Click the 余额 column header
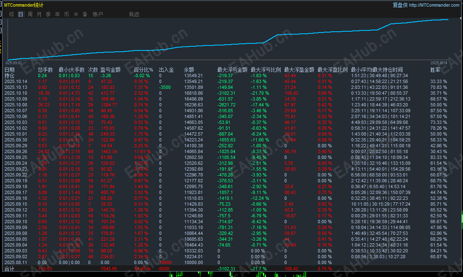The height and width of the screenshot is (277, 463). [x=189, y=70]
